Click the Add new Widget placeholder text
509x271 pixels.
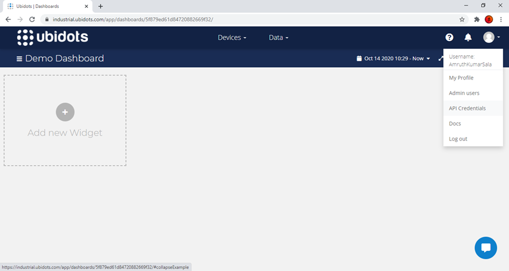pyautogui.click(x=65, y=133)
